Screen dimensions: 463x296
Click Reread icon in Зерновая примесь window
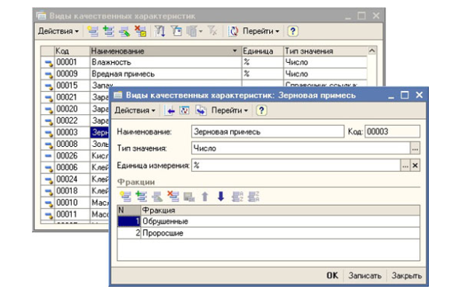(184, 110)
